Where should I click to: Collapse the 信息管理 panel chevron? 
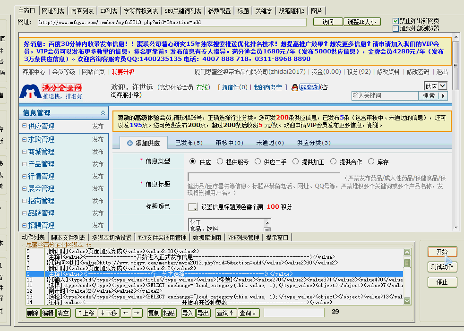(x=103, y=113)
